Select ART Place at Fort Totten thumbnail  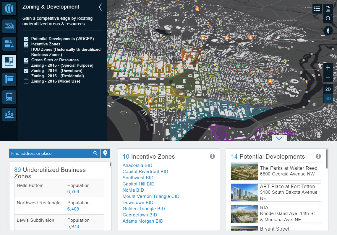pos(244,193)
